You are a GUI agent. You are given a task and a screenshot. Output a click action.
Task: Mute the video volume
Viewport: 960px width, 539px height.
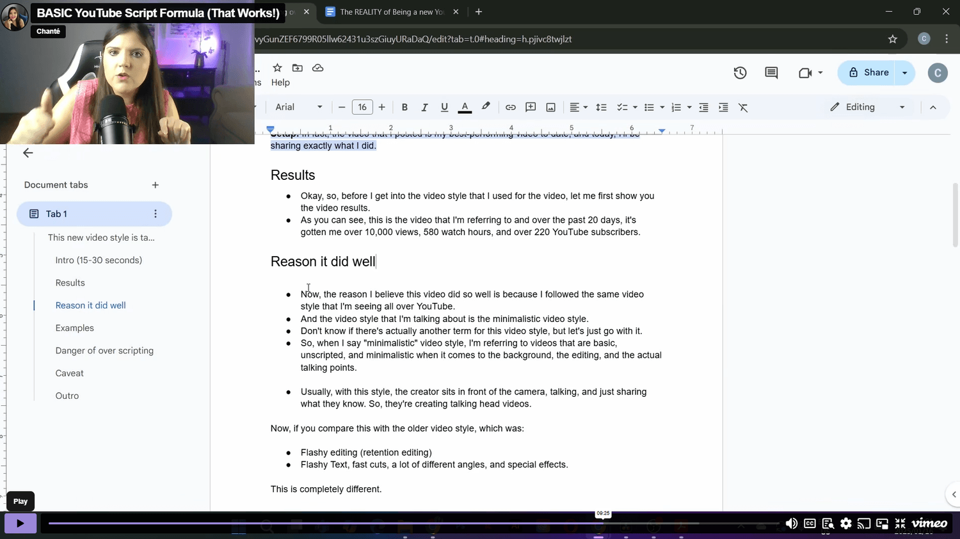click(x=791, y=524)
